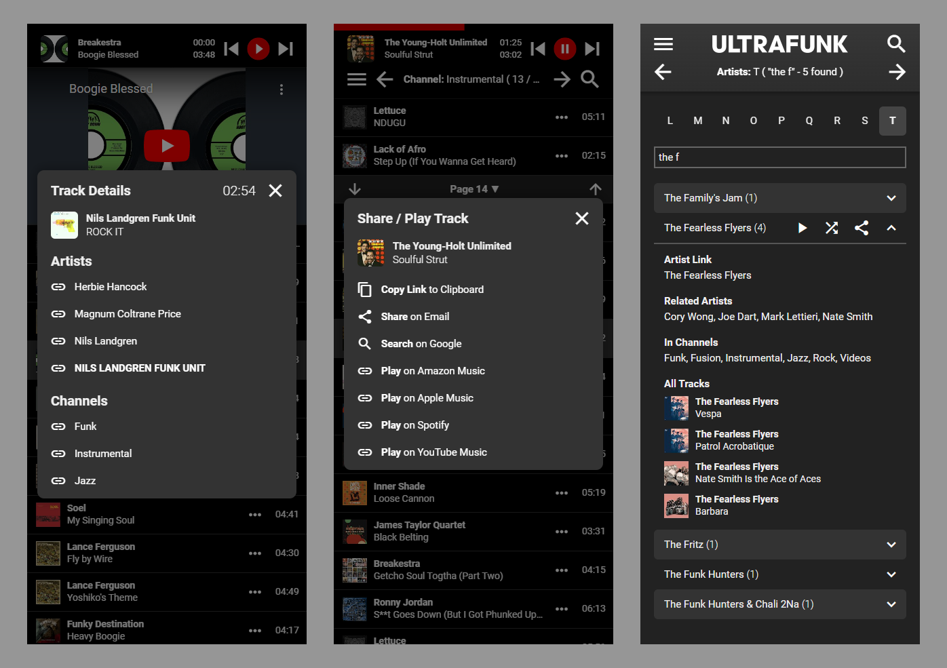
Task: Skip to next track in the Breakestra player
Action: (x=286, y=49)
